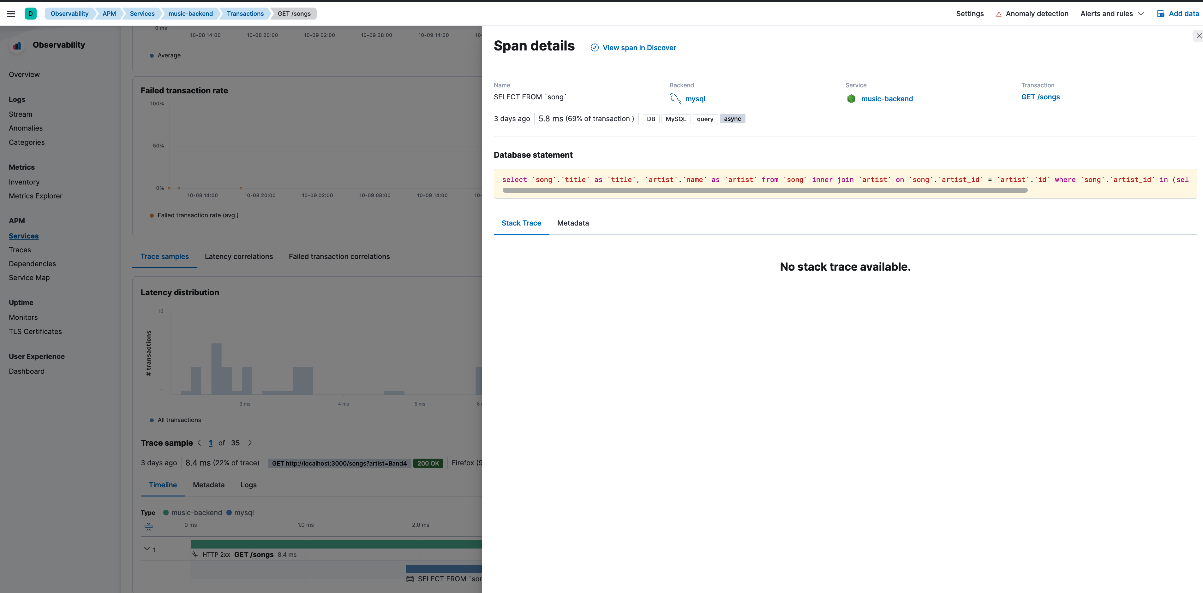Open Dependencies in the sidebar

click(32, 264)
